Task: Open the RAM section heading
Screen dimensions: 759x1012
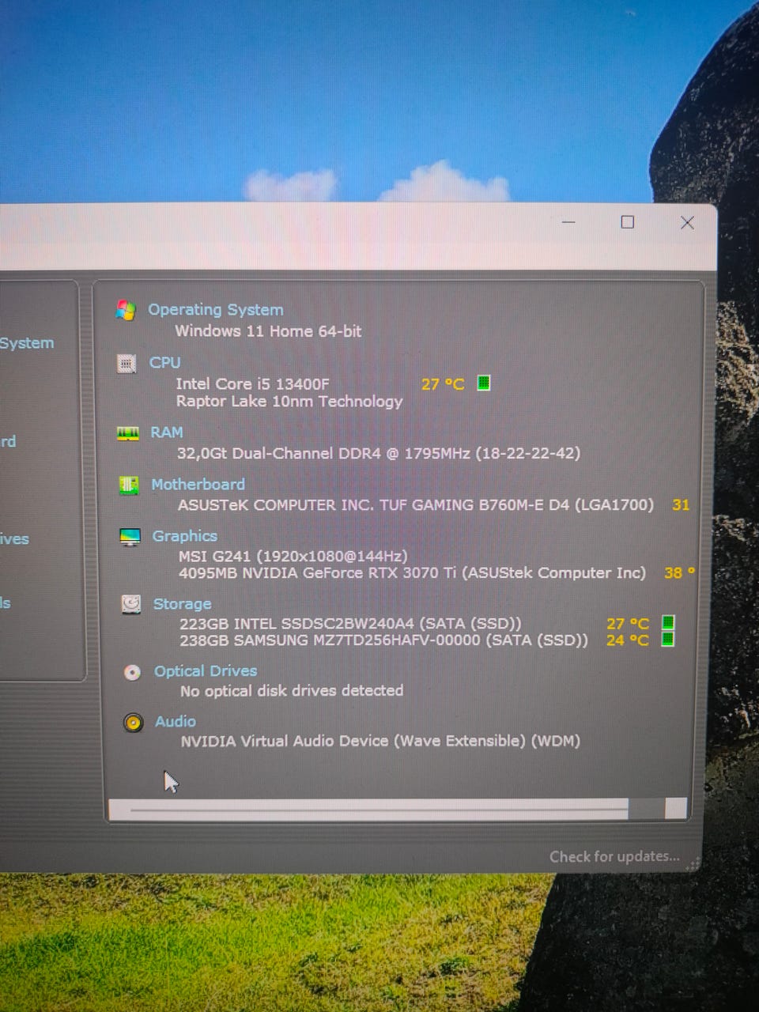Action: (x=167, y=432)
